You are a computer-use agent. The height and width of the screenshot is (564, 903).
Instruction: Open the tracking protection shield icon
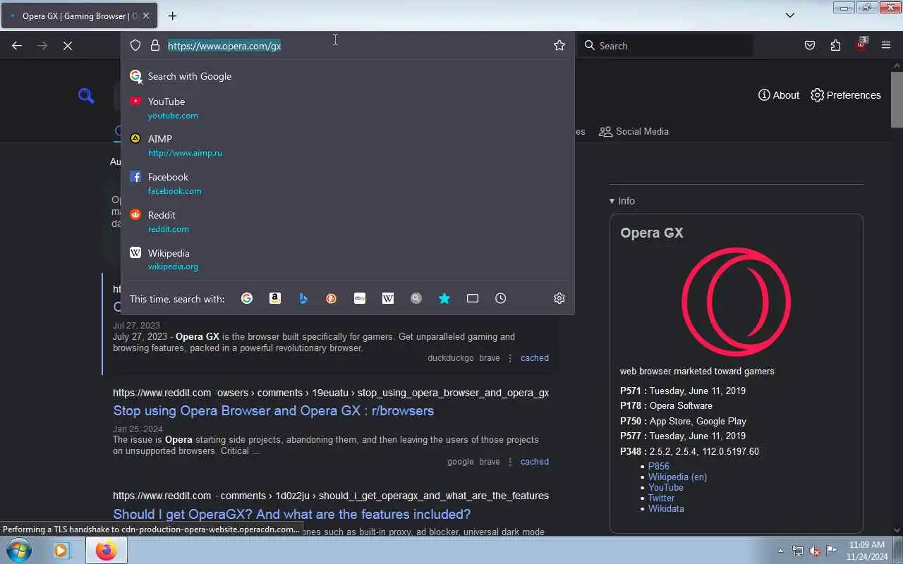coord(135,45)
